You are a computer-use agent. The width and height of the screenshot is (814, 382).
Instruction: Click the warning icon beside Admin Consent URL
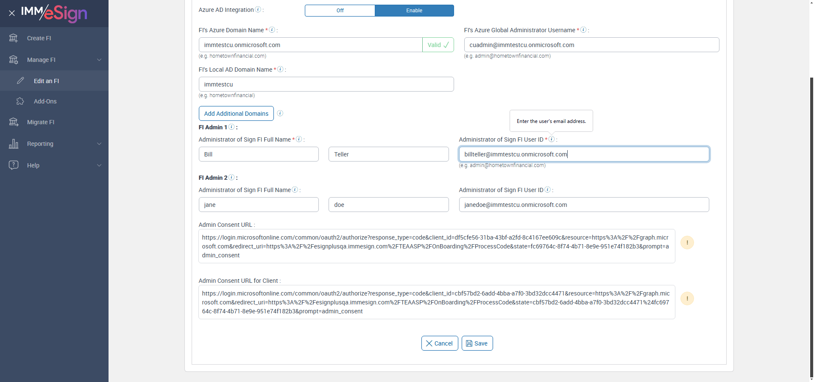687,243
